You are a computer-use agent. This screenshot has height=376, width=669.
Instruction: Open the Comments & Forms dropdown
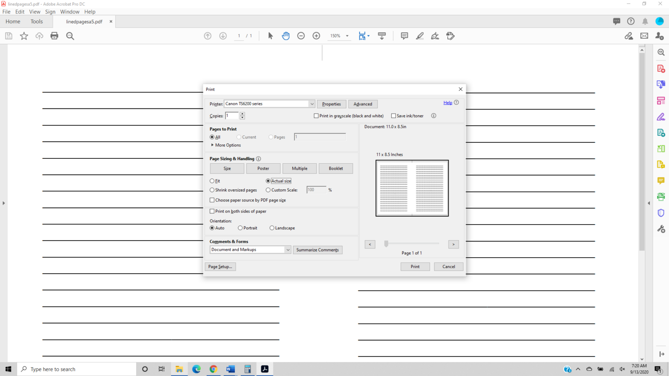pos(288,249)
